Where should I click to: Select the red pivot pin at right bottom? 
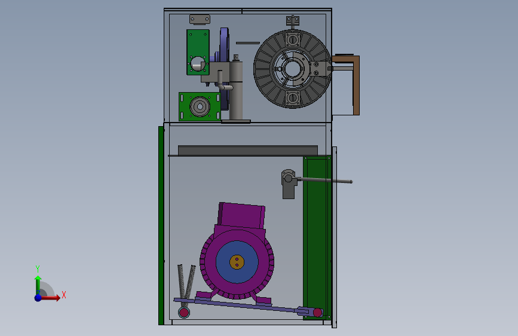pos(317,312)
